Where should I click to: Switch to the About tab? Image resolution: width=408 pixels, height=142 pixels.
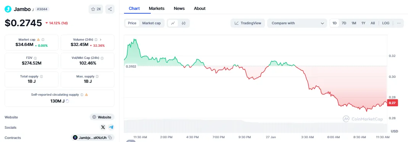(200, 8)
